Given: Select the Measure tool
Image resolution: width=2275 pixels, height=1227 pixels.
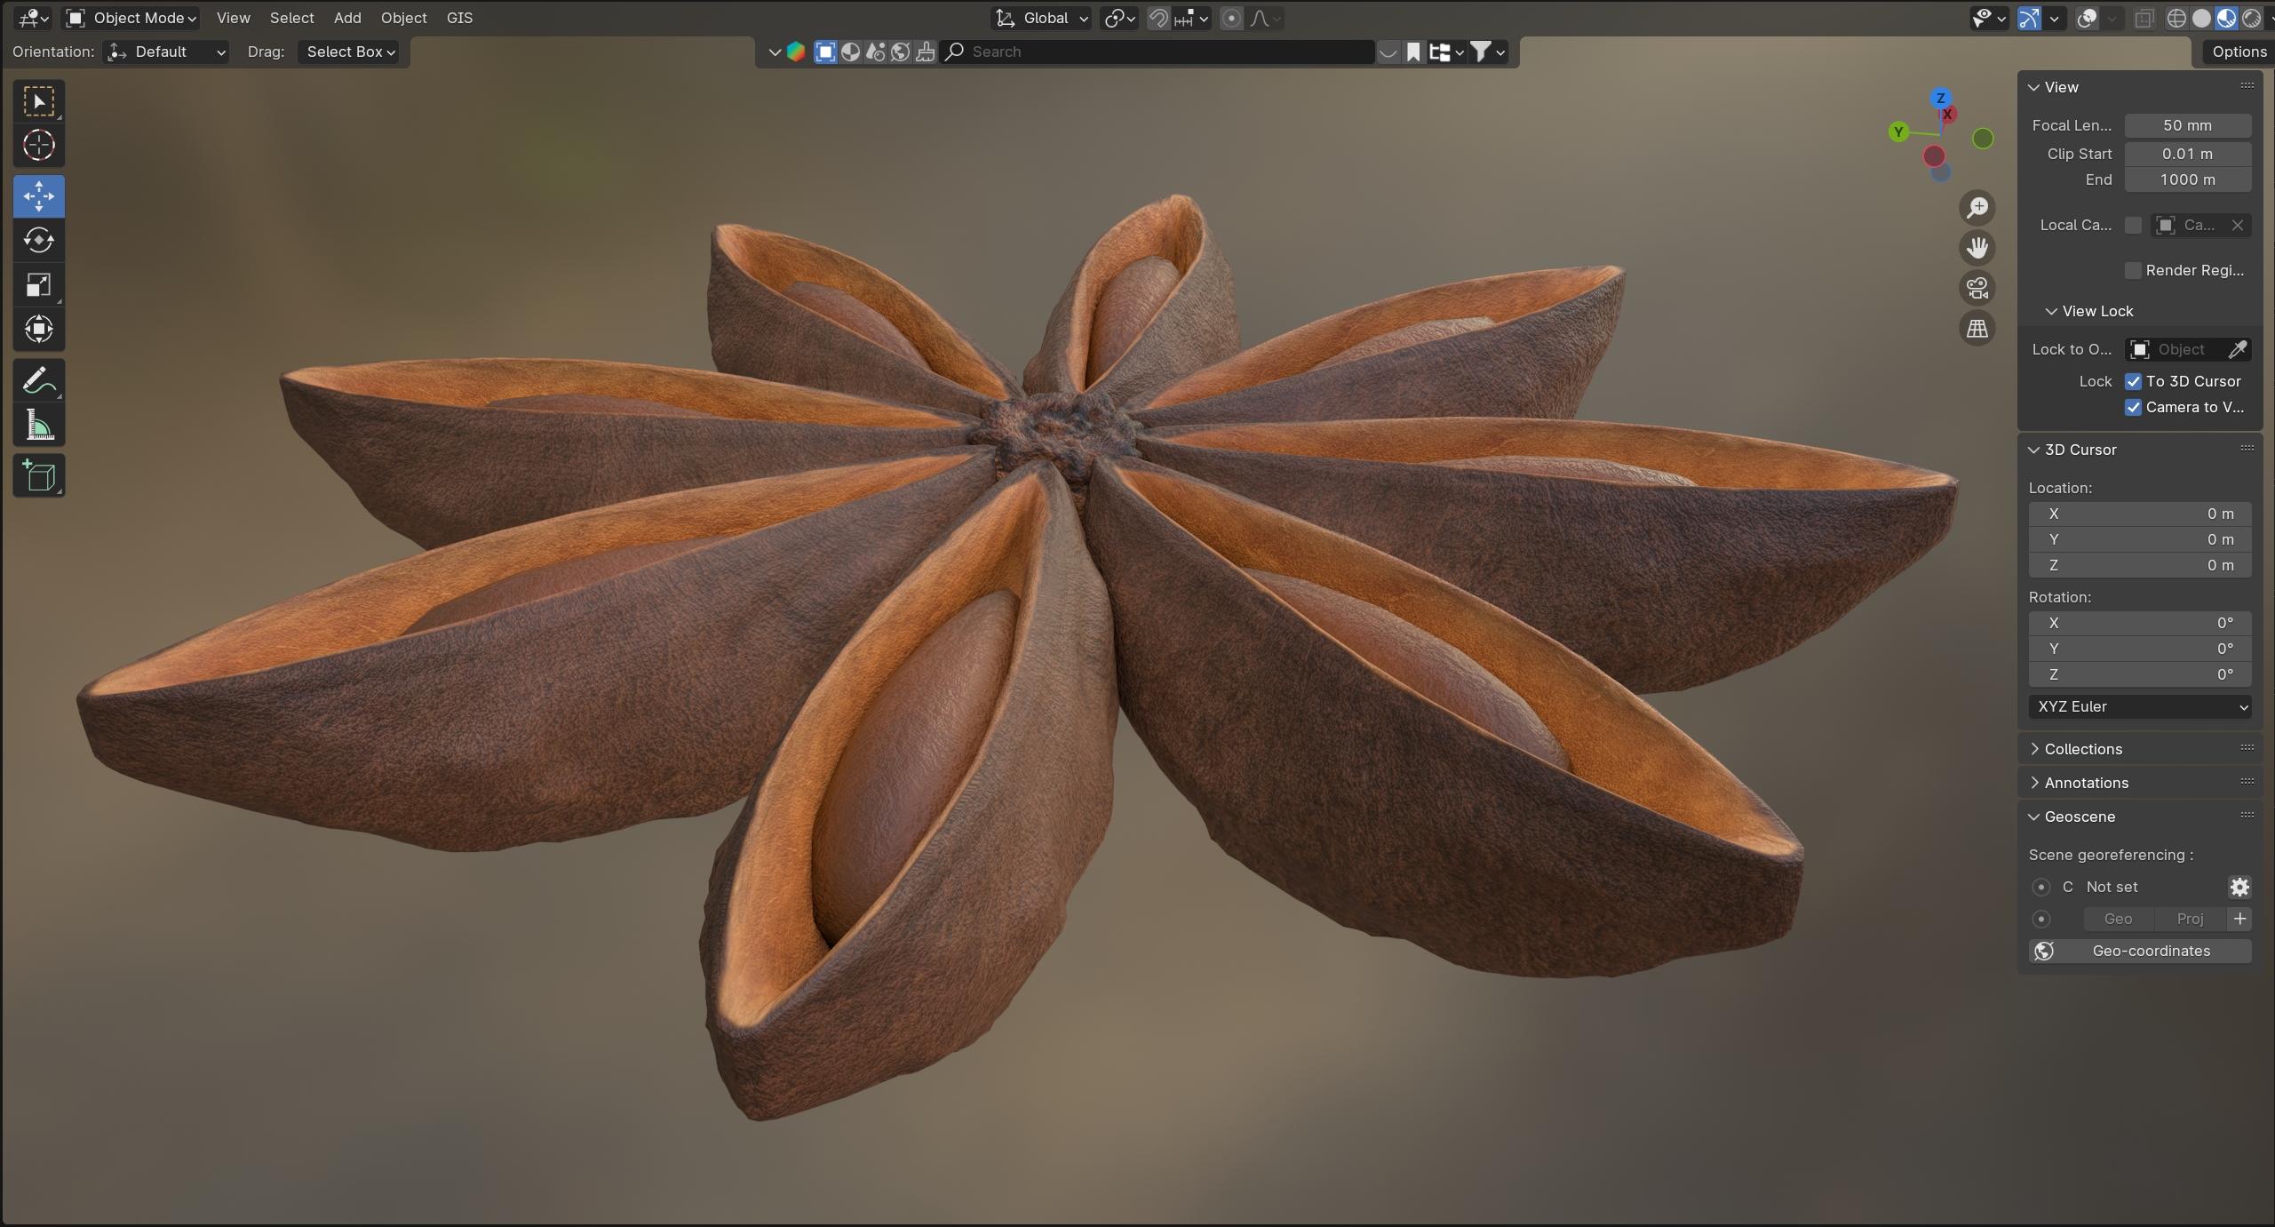Looking at the screenshot, I should 38,426.
